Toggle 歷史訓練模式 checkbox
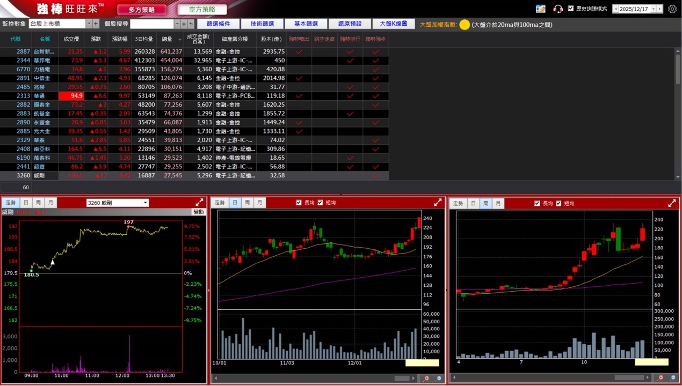Viewport: 682px width, 386px height. click(571, 9)
